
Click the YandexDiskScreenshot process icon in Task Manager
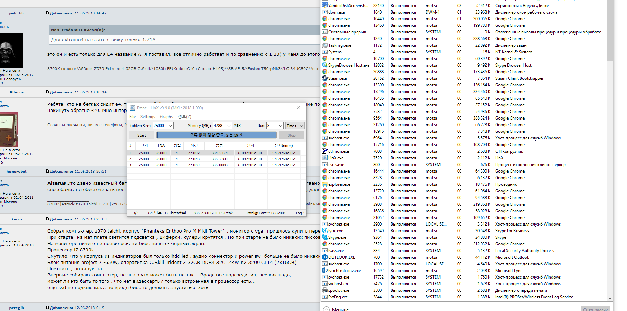point(325,6)
